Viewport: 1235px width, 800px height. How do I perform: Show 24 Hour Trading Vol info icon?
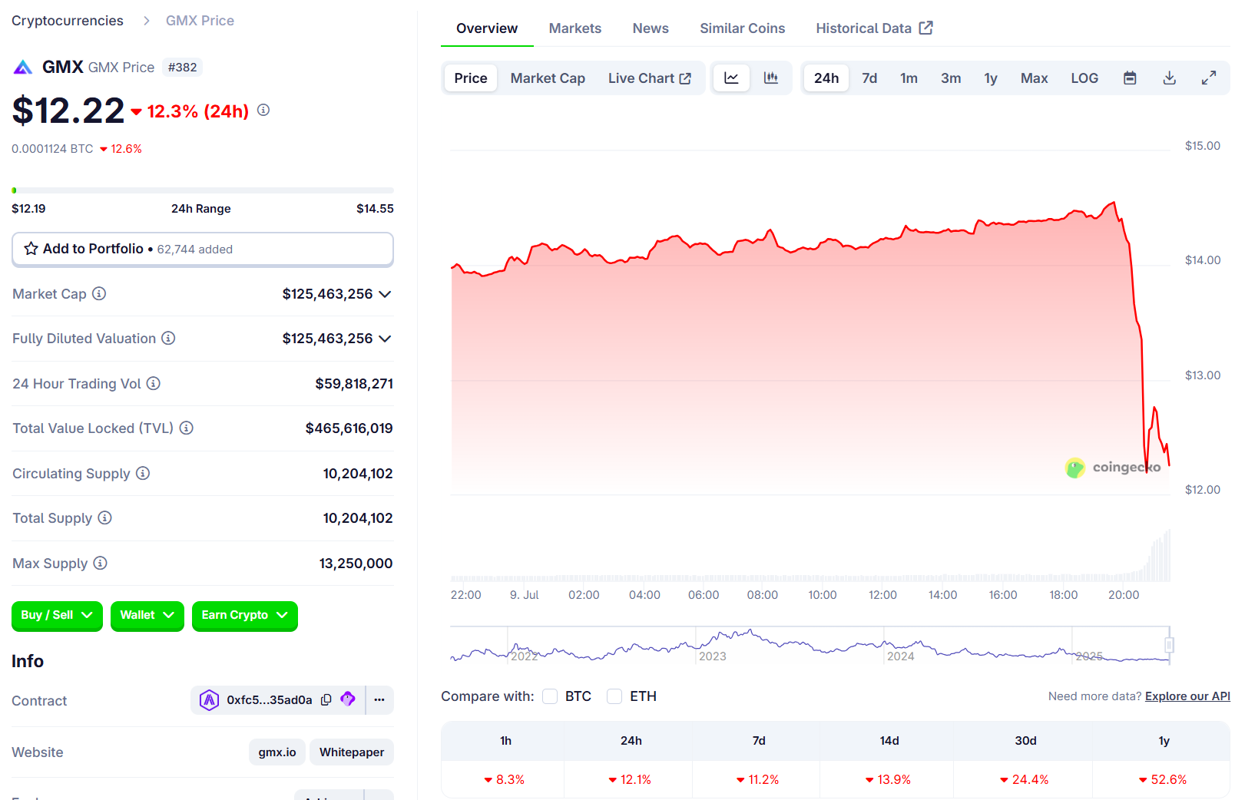coord(154,383)
